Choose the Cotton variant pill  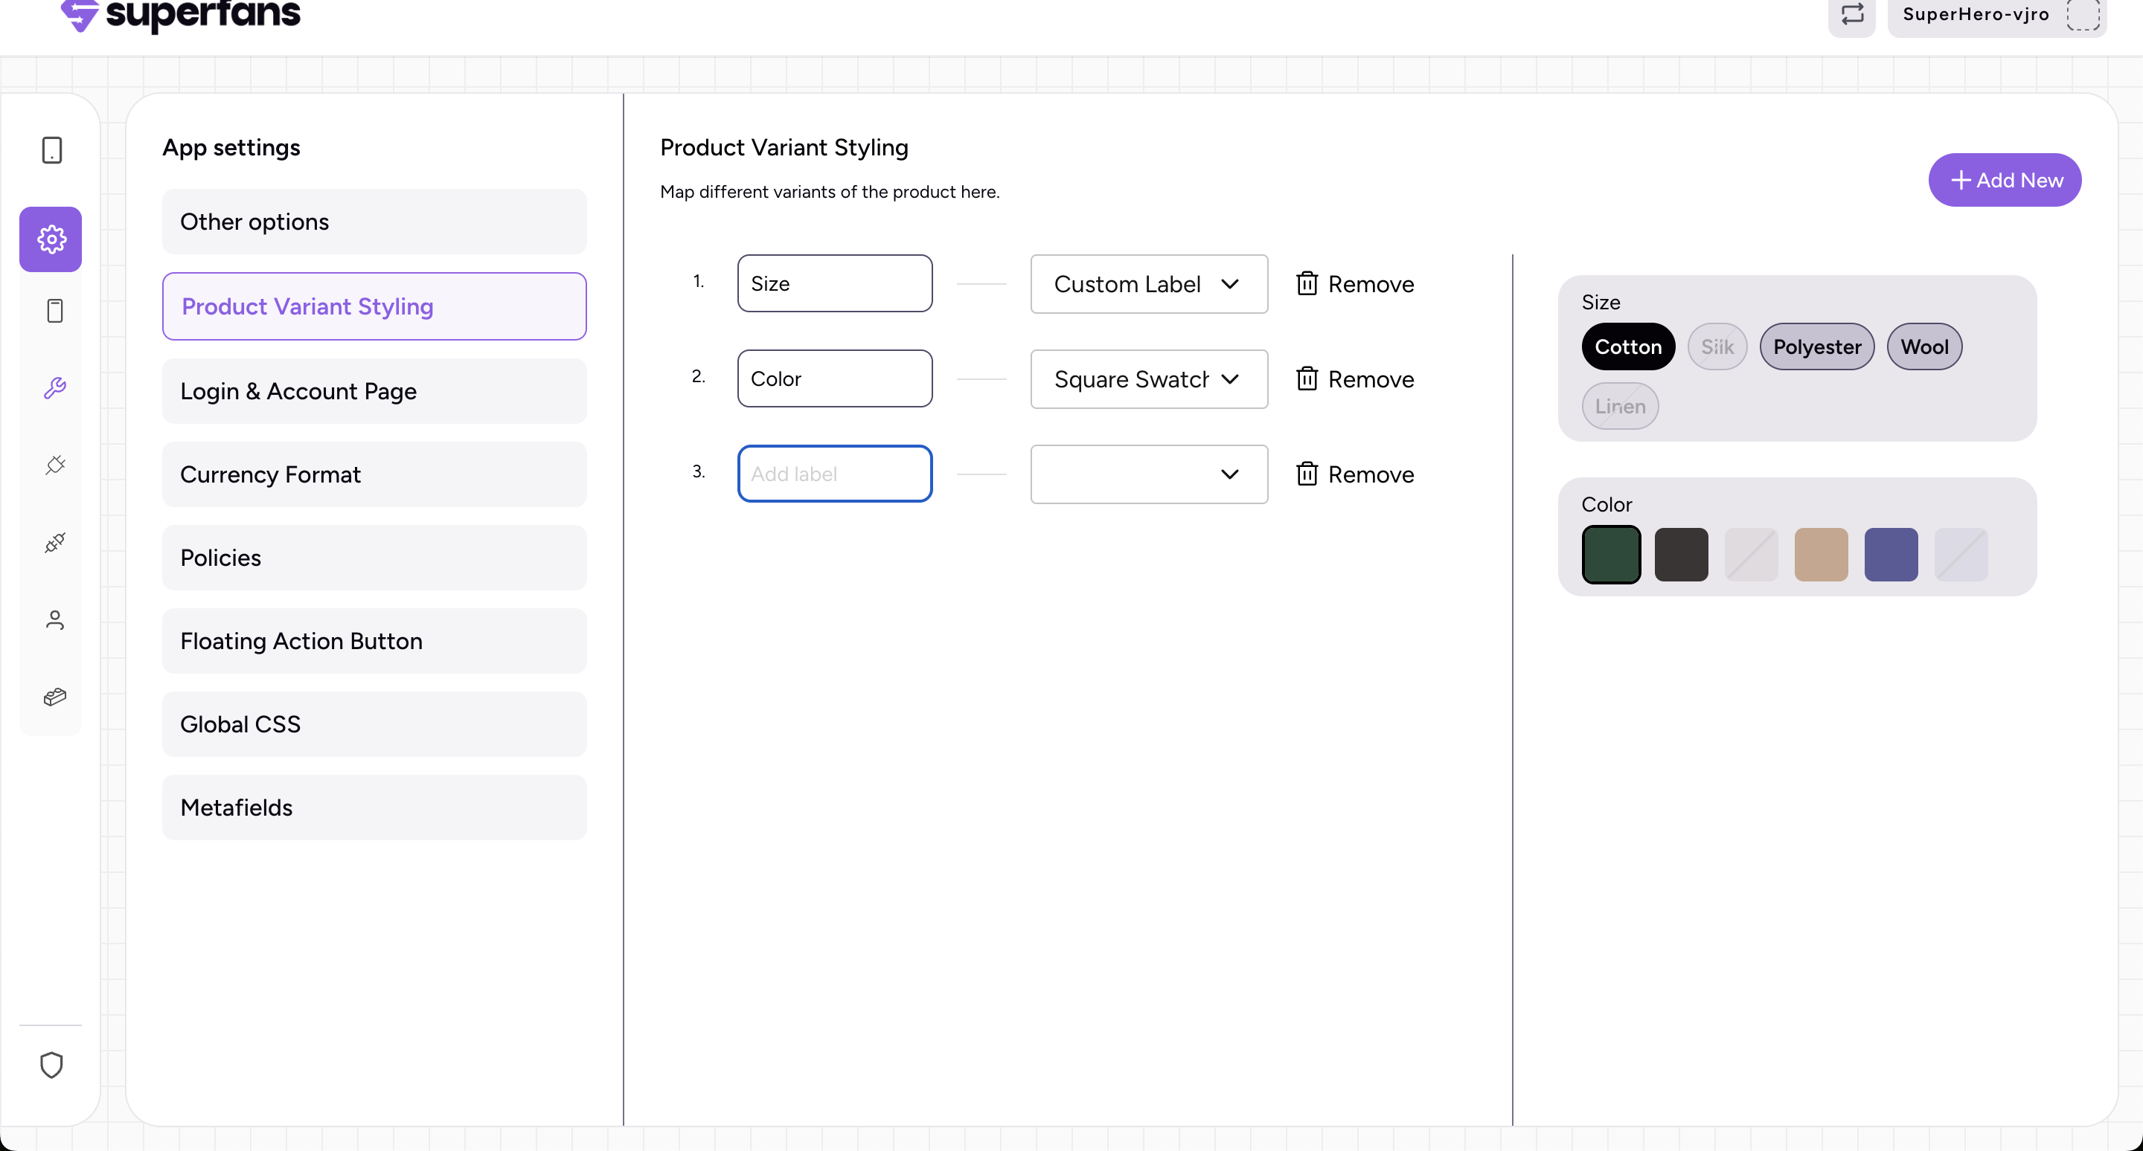(1628, 346)
